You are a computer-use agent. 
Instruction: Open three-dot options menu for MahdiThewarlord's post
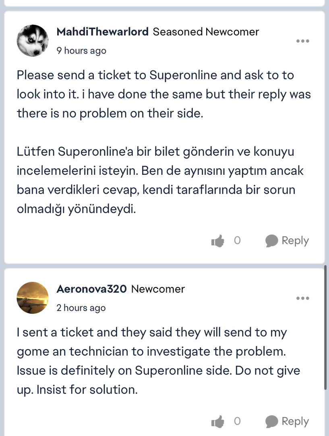[302, 41]
